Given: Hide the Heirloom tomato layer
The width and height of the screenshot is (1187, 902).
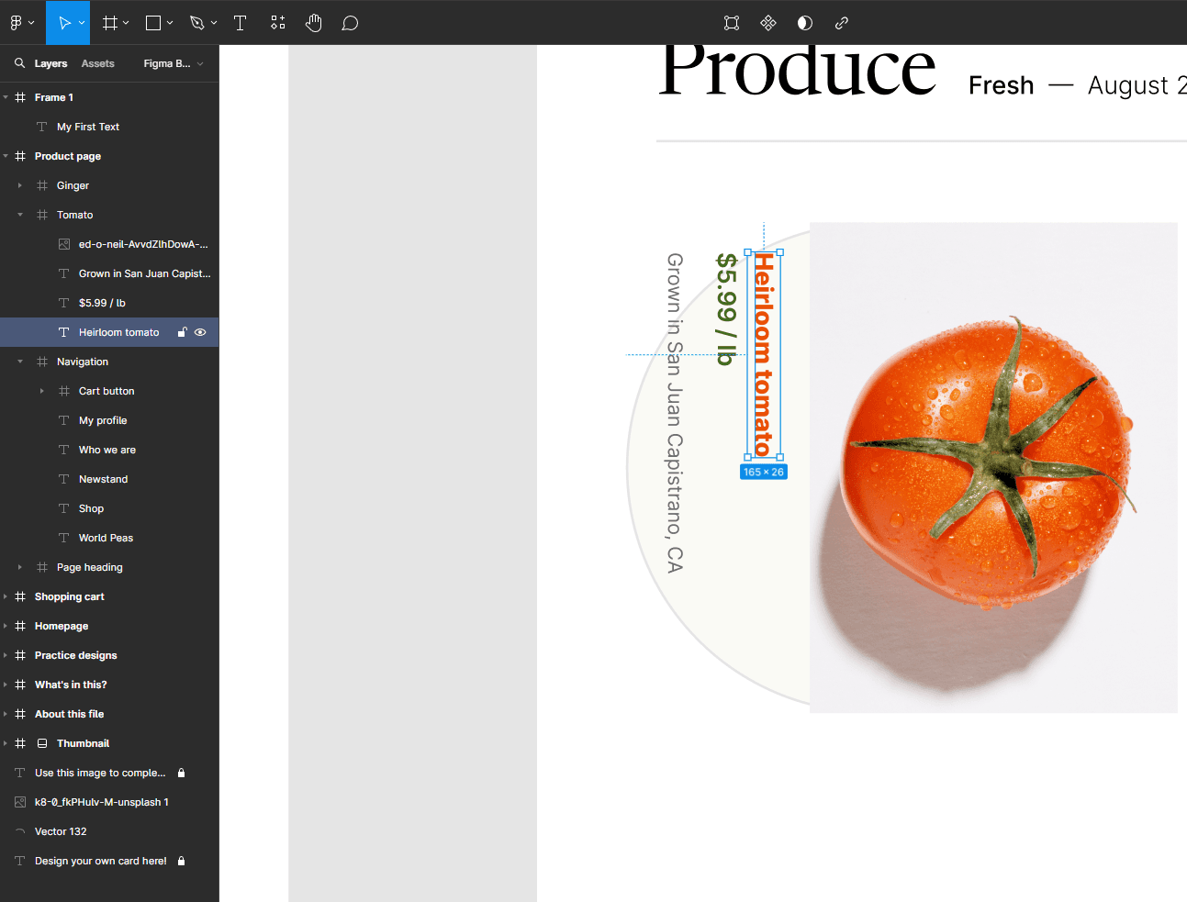Looking at the screenshot, I should pyautogui.click(x=200, y=332).
